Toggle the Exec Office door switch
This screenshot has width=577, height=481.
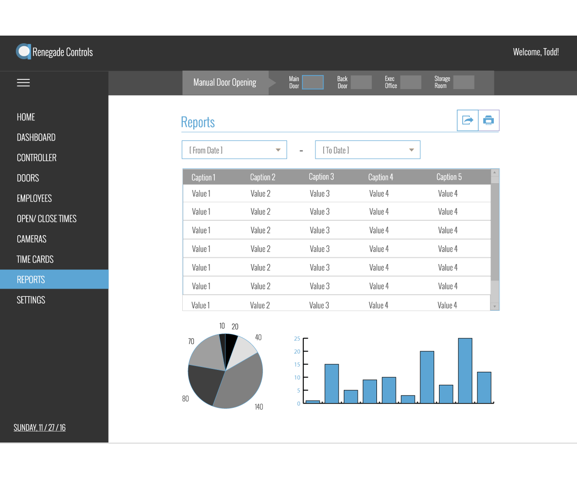(x=411, y=82)
